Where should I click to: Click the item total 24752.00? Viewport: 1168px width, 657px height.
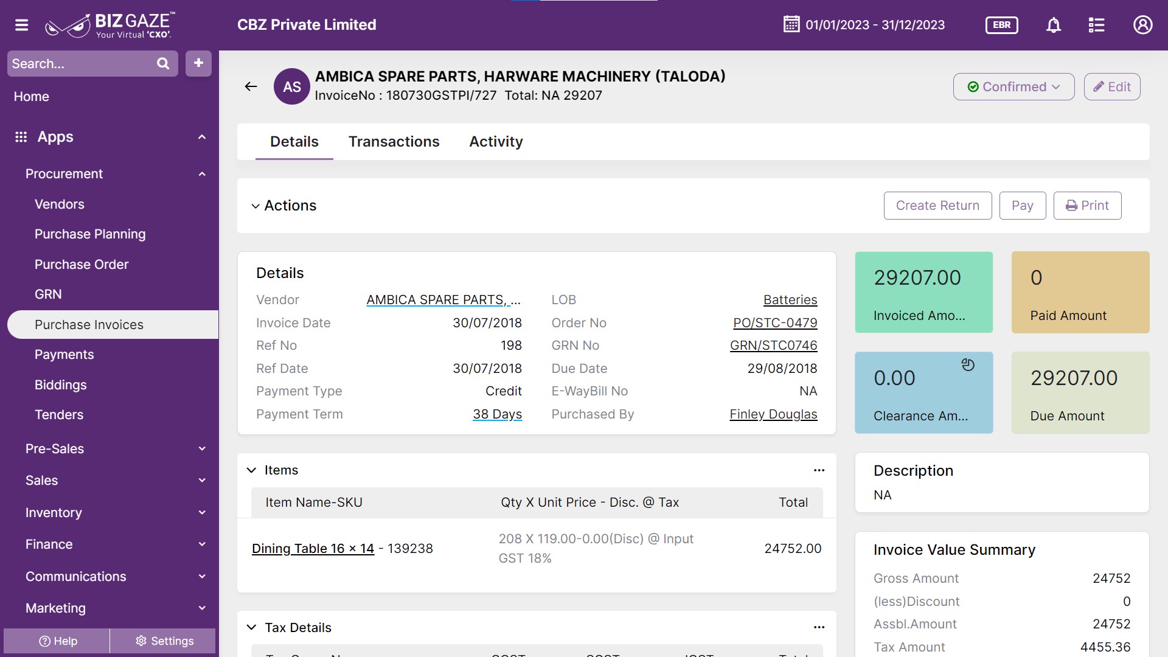point(793,549)
